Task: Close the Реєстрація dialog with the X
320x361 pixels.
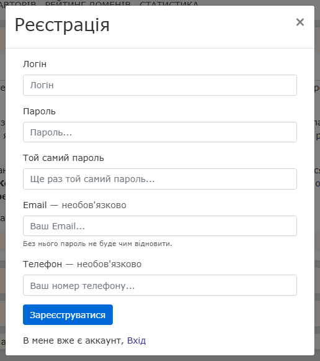Action: [x=300, y=22]
